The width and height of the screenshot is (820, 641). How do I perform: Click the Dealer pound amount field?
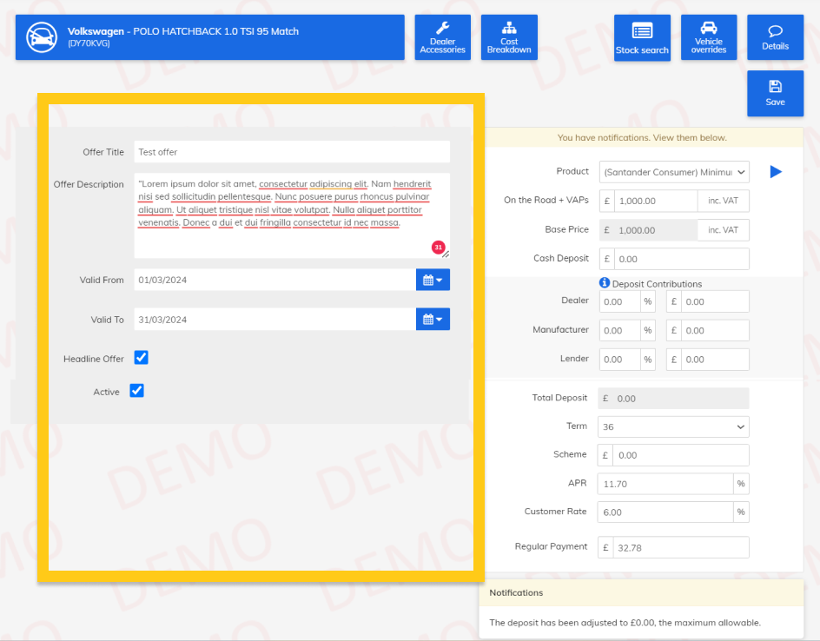[x=715, y=301]
